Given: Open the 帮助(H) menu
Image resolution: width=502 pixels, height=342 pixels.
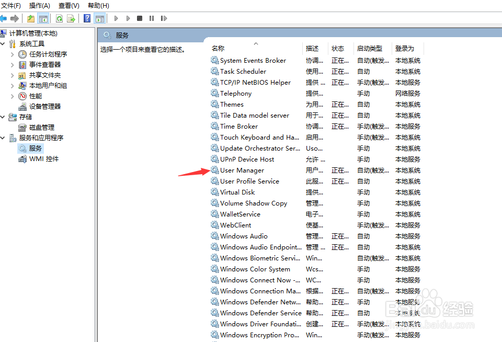Looking at the screenshot, I should coord(98,5).
